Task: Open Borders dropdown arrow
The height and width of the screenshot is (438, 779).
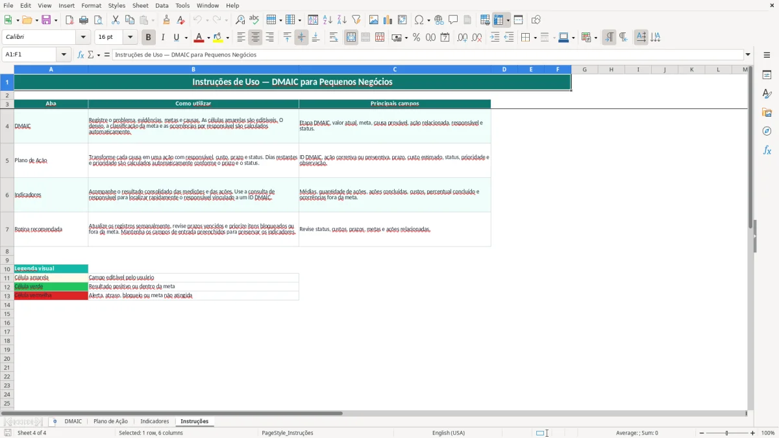Action: (x=534, y=38)
